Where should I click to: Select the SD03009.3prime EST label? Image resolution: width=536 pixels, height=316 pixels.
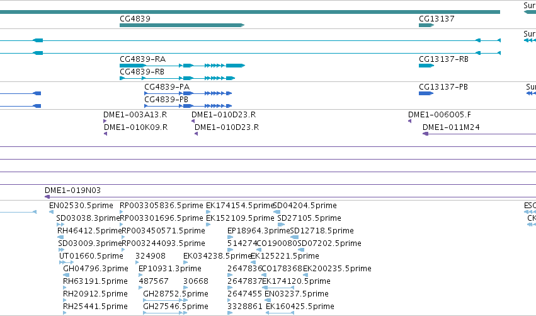[90, 243]
